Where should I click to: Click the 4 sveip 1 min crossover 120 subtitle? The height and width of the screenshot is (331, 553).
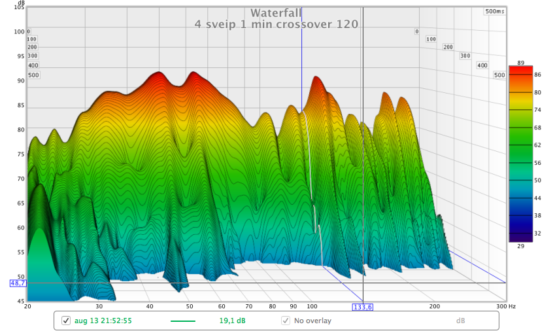(276, 24)
